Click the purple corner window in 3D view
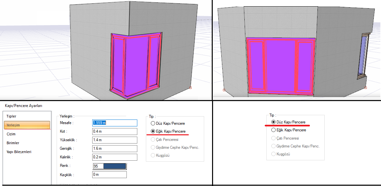The width and height of the screenshot is (381, 186). coord(136,66)
